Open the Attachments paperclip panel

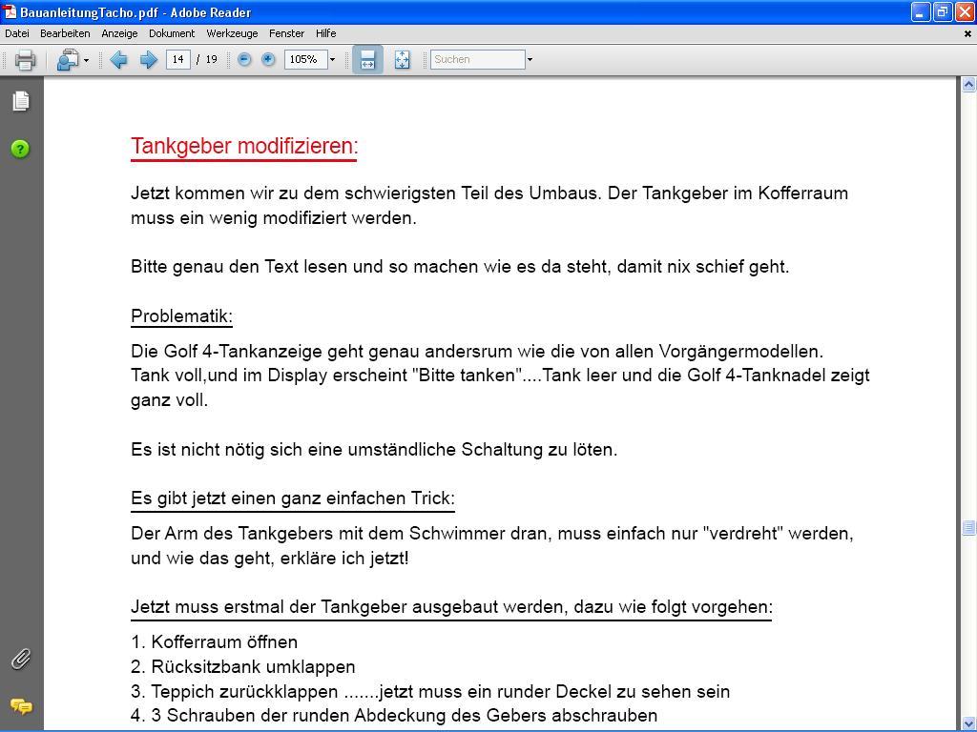point(20,659)
